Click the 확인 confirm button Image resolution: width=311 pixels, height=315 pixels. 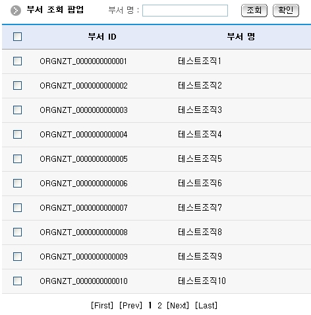point(286,11)
